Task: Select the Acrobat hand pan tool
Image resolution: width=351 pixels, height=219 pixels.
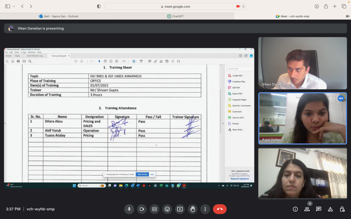Action: [x=105, y=61]
